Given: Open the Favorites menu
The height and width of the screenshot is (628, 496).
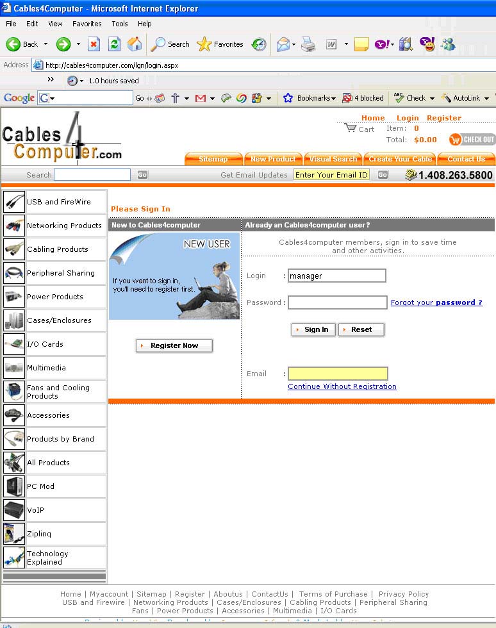Looking at the screenshot, I should click(87, 24).
